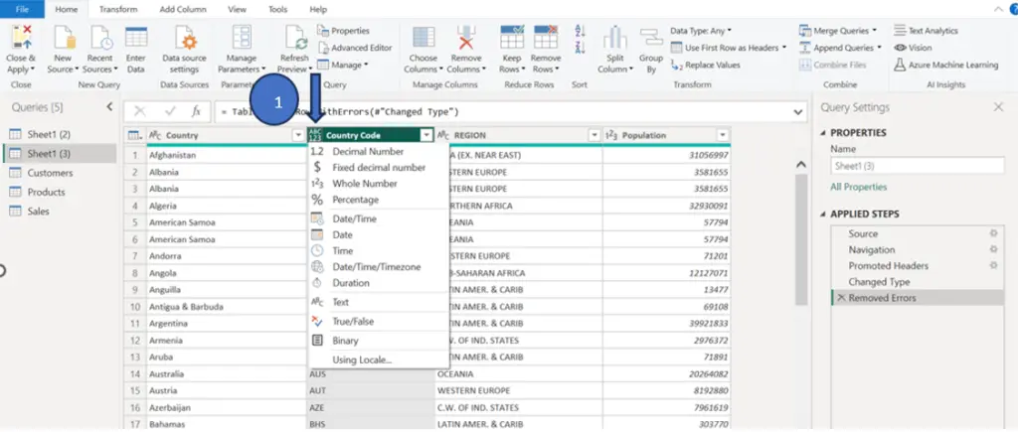The height and width of the screenshot is (432, 1018).
Task: Click the Azure Machine Learning icon
Action: point(900,65)
